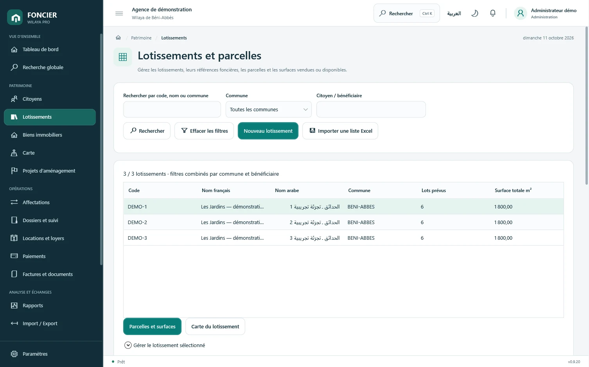The height and width of the screenshot is (367, 589).
Task: Focus the Citoyen / bénéficiaire field
Action: tap(371, 109)
